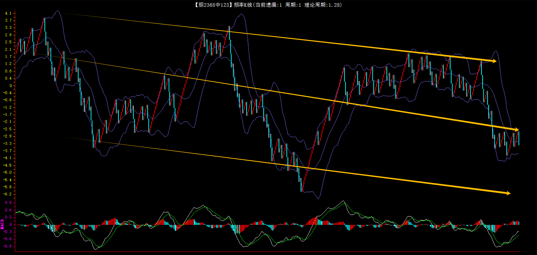Click the -6.2 label on the price axis
Viewport: 537px width, 255px height.
(7, 194)
